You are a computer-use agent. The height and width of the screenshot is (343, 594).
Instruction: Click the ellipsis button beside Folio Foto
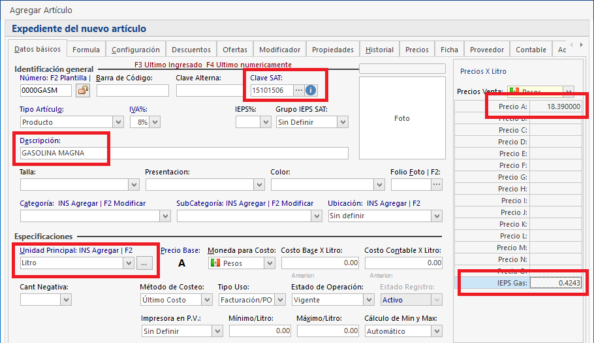point(437,184)
